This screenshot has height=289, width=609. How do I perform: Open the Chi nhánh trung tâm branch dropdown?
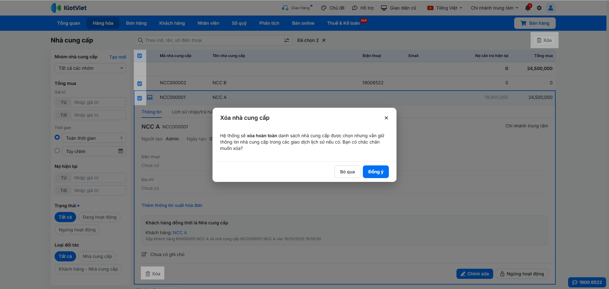tap(494, 8)
